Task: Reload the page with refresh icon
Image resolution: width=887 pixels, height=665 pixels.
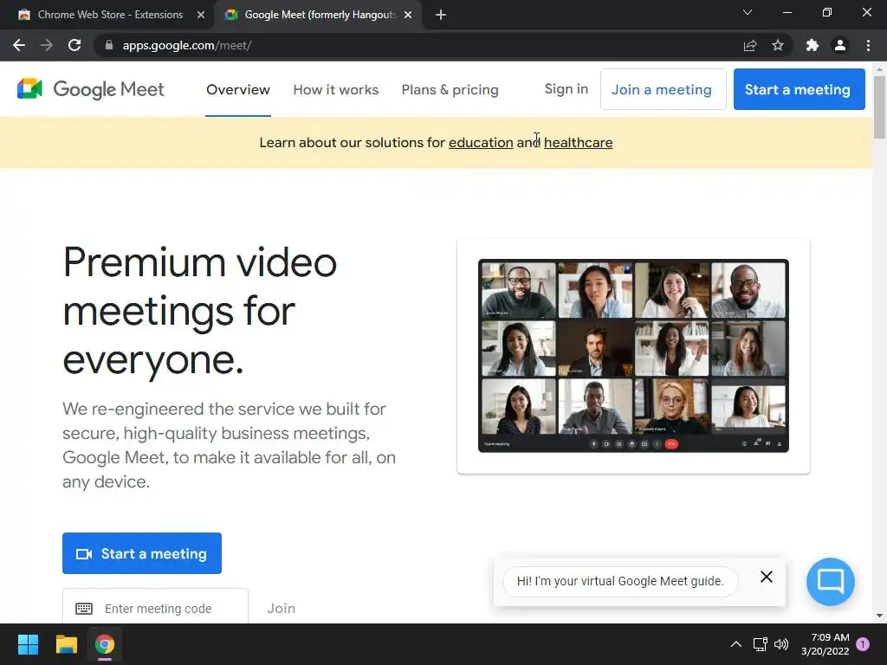Action: [x=74, y=45]
